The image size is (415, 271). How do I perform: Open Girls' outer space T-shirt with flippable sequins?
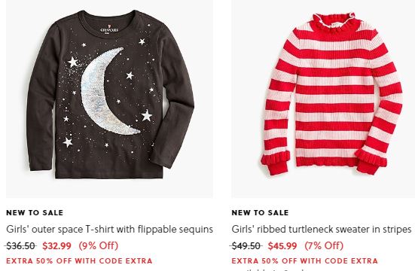[x=109, y=229]
